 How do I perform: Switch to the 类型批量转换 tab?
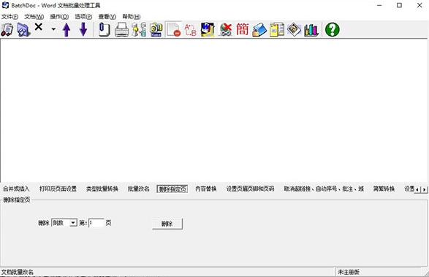point(102,189)
